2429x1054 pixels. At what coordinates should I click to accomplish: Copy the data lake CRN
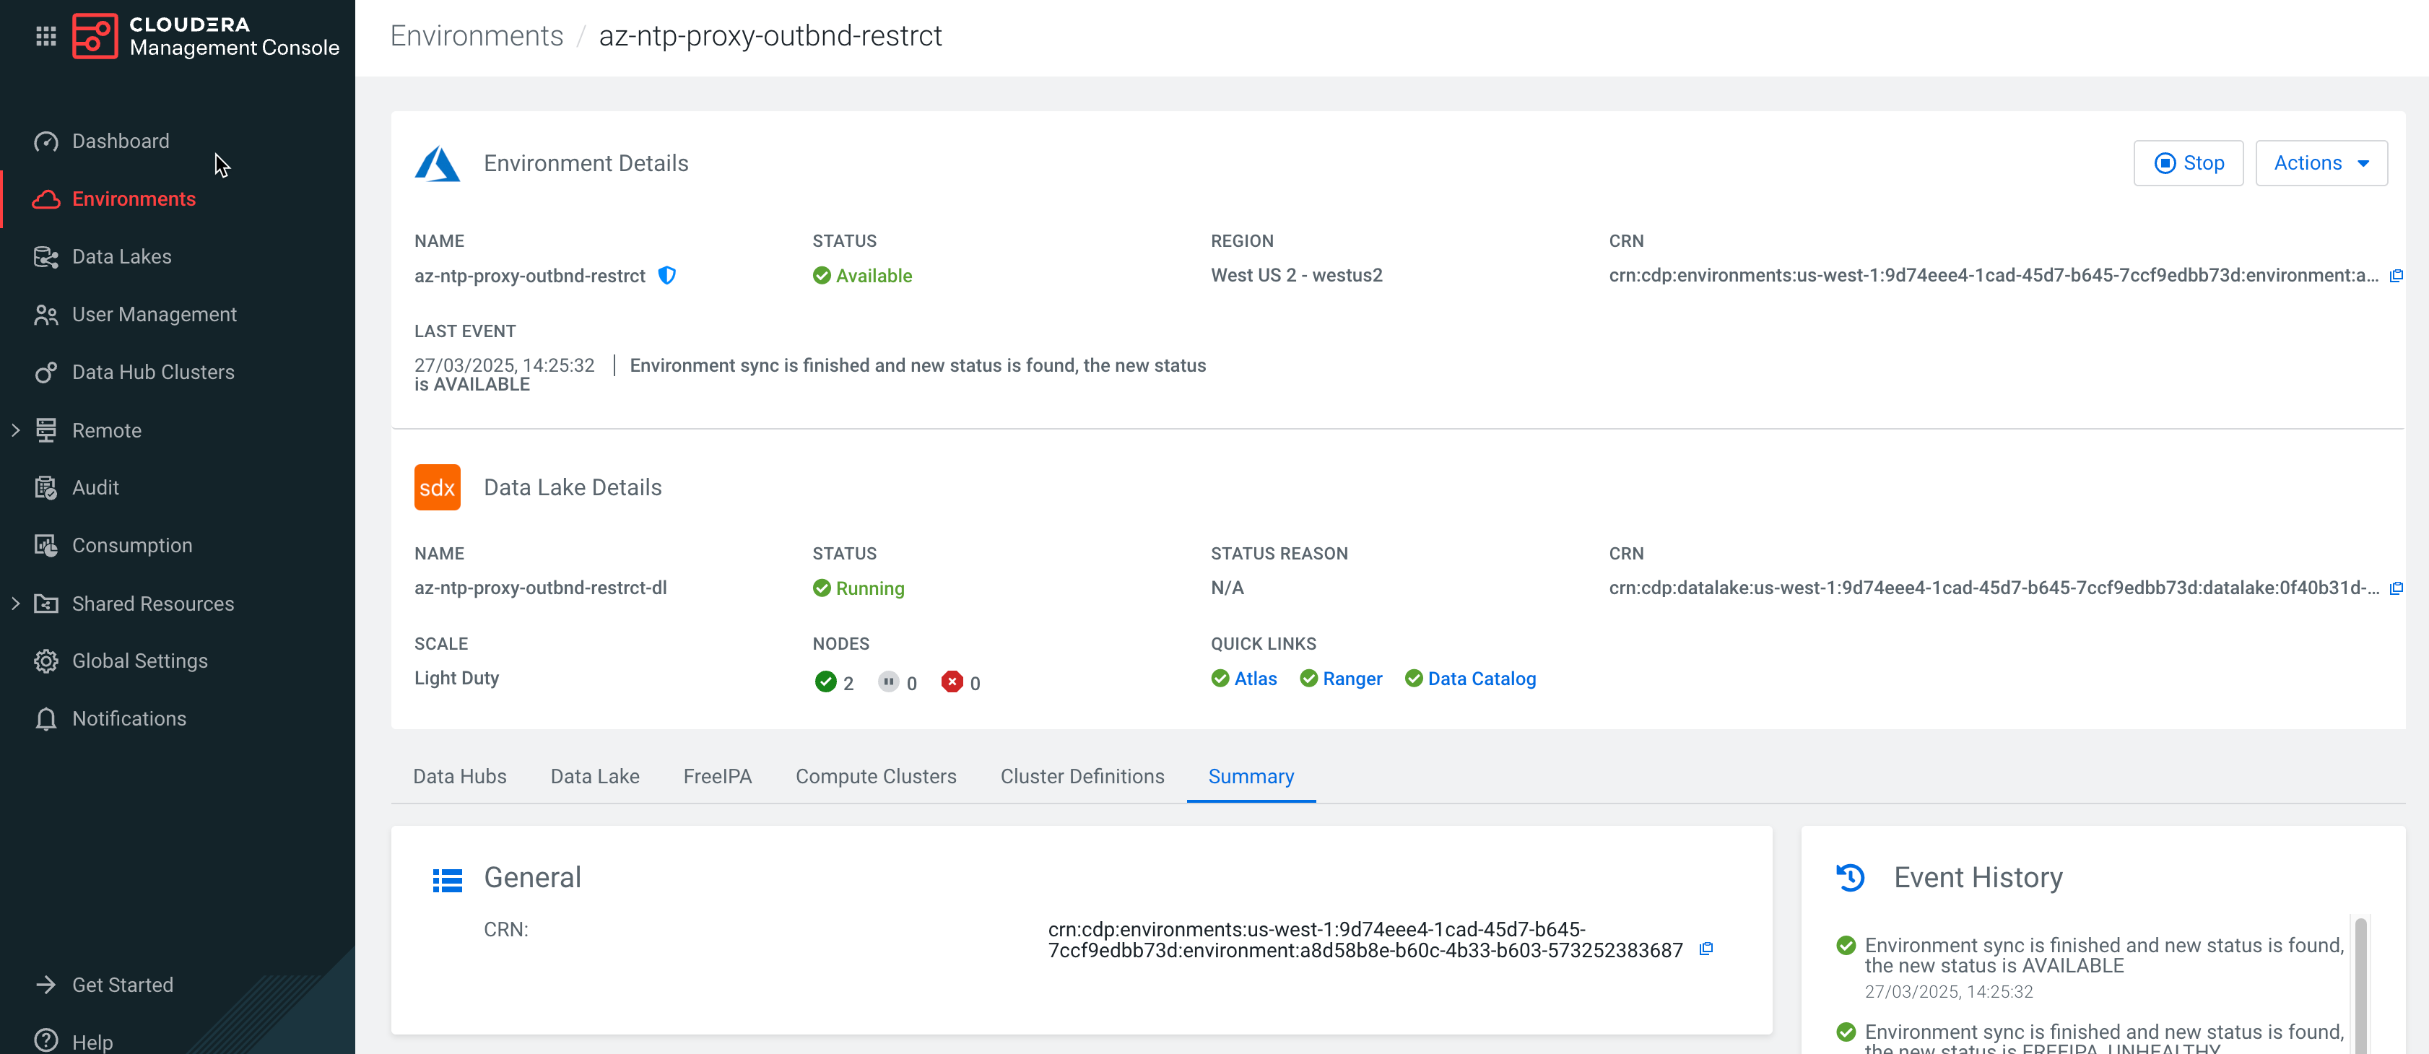(2396, 588)
